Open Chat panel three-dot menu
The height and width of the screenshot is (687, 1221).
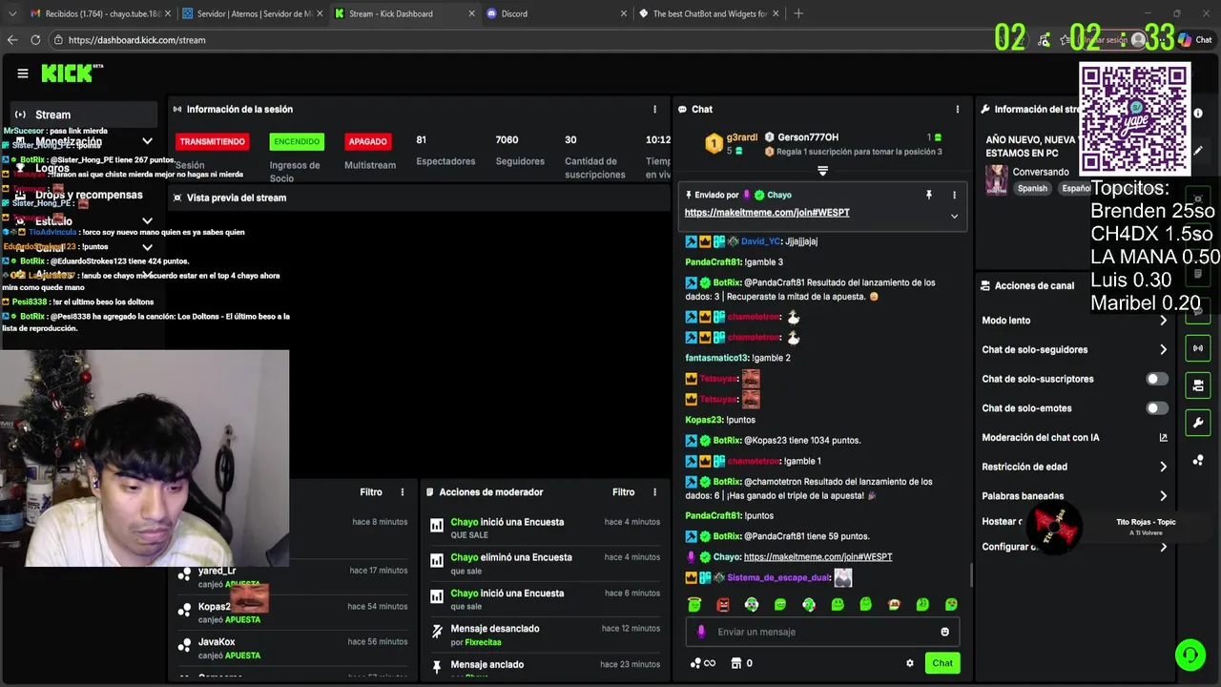click(958, 110)
